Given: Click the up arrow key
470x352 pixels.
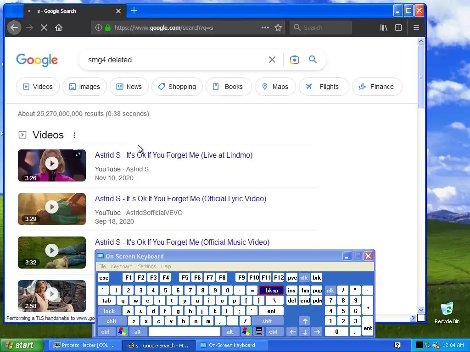Looking at the screenshot, I should (305, 321).
